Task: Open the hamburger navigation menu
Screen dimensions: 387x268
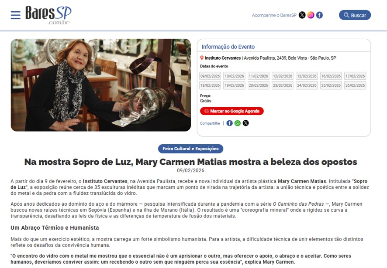Action: [16, 15]
